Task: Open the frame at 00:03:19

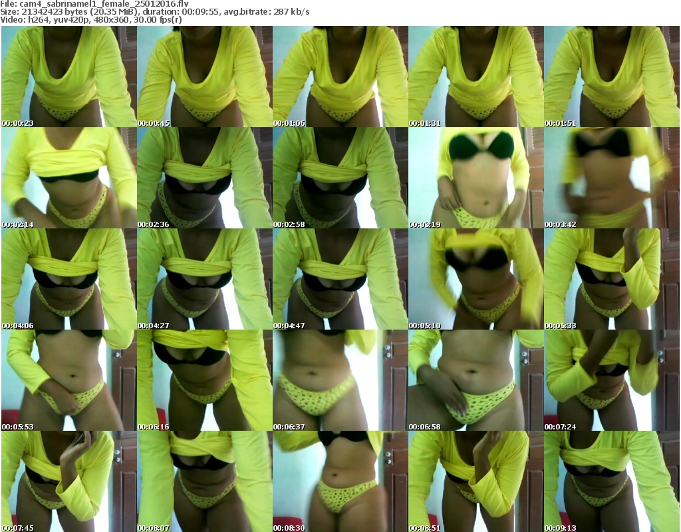Action: (476, 178)
